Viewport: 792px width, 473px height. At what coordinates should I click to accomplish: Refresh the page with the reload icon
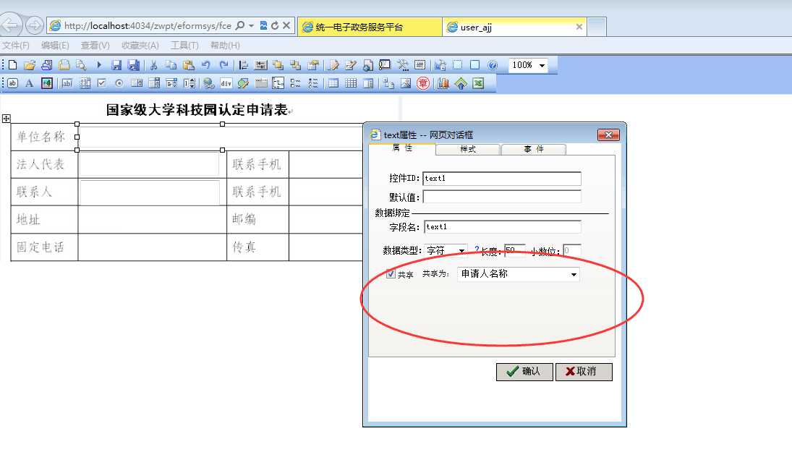pyautogui.click(x=275, y=25)
